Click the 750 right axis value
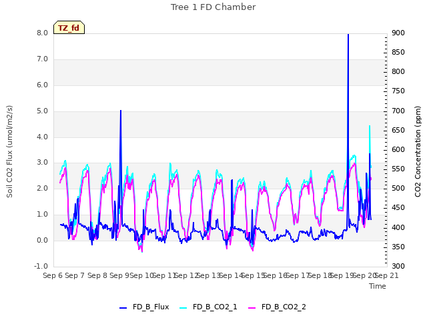The width and height of the screenshot is (427, 320). pos(398,91)
